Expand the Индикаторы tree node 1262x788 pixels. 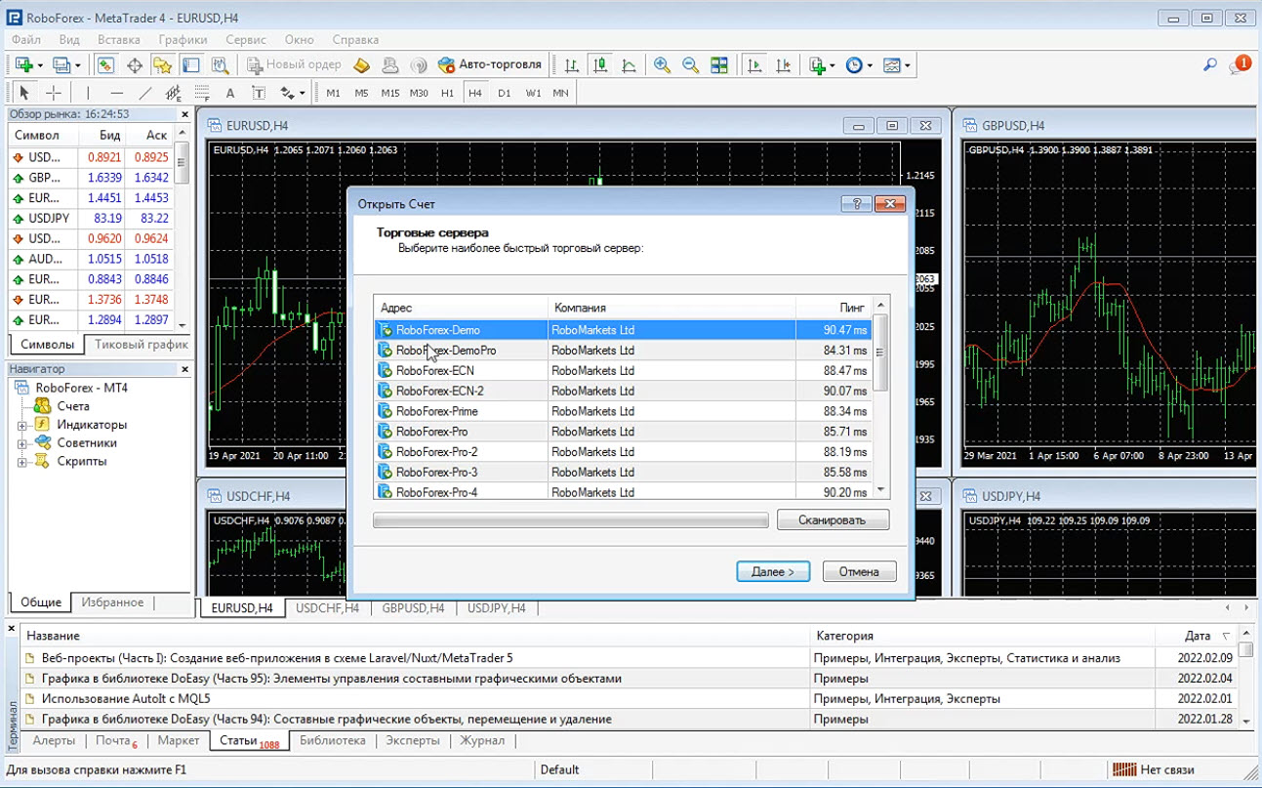click(x=22, y=426)
